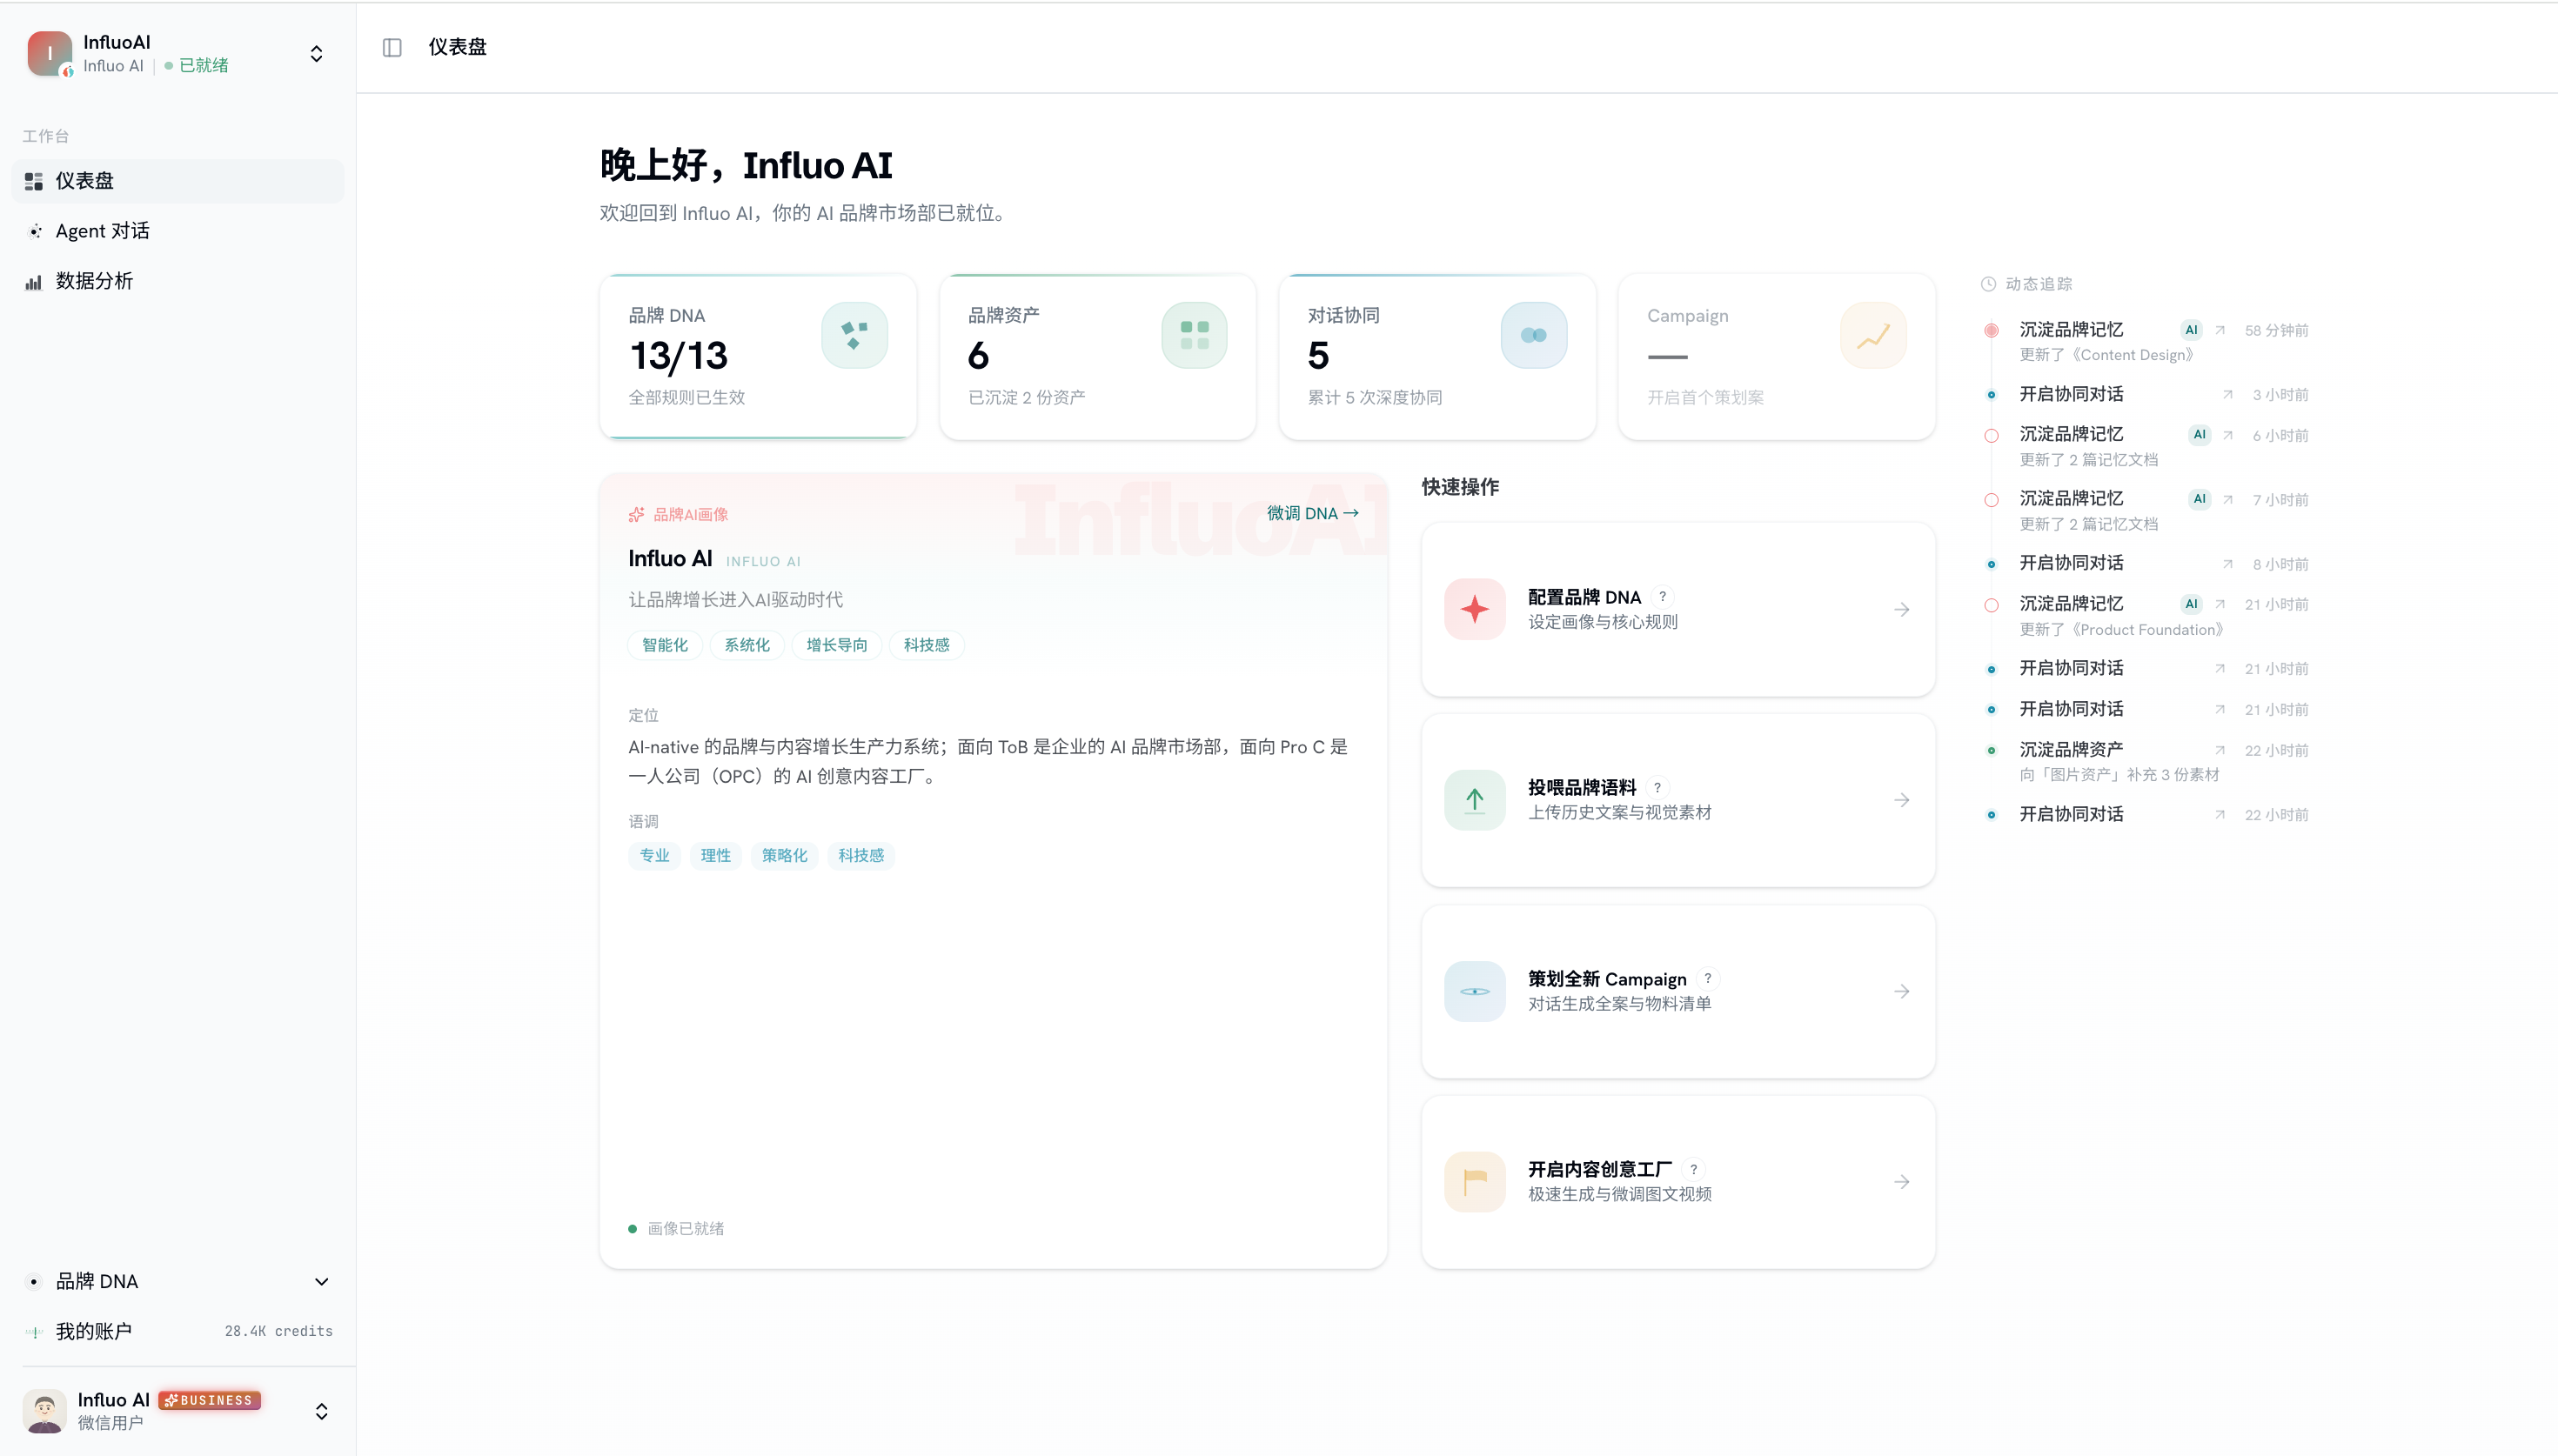Click the 28.4K credits balance
Image resolution: width=2558 pixels, height=1456 pixels.
point(278,1331)
